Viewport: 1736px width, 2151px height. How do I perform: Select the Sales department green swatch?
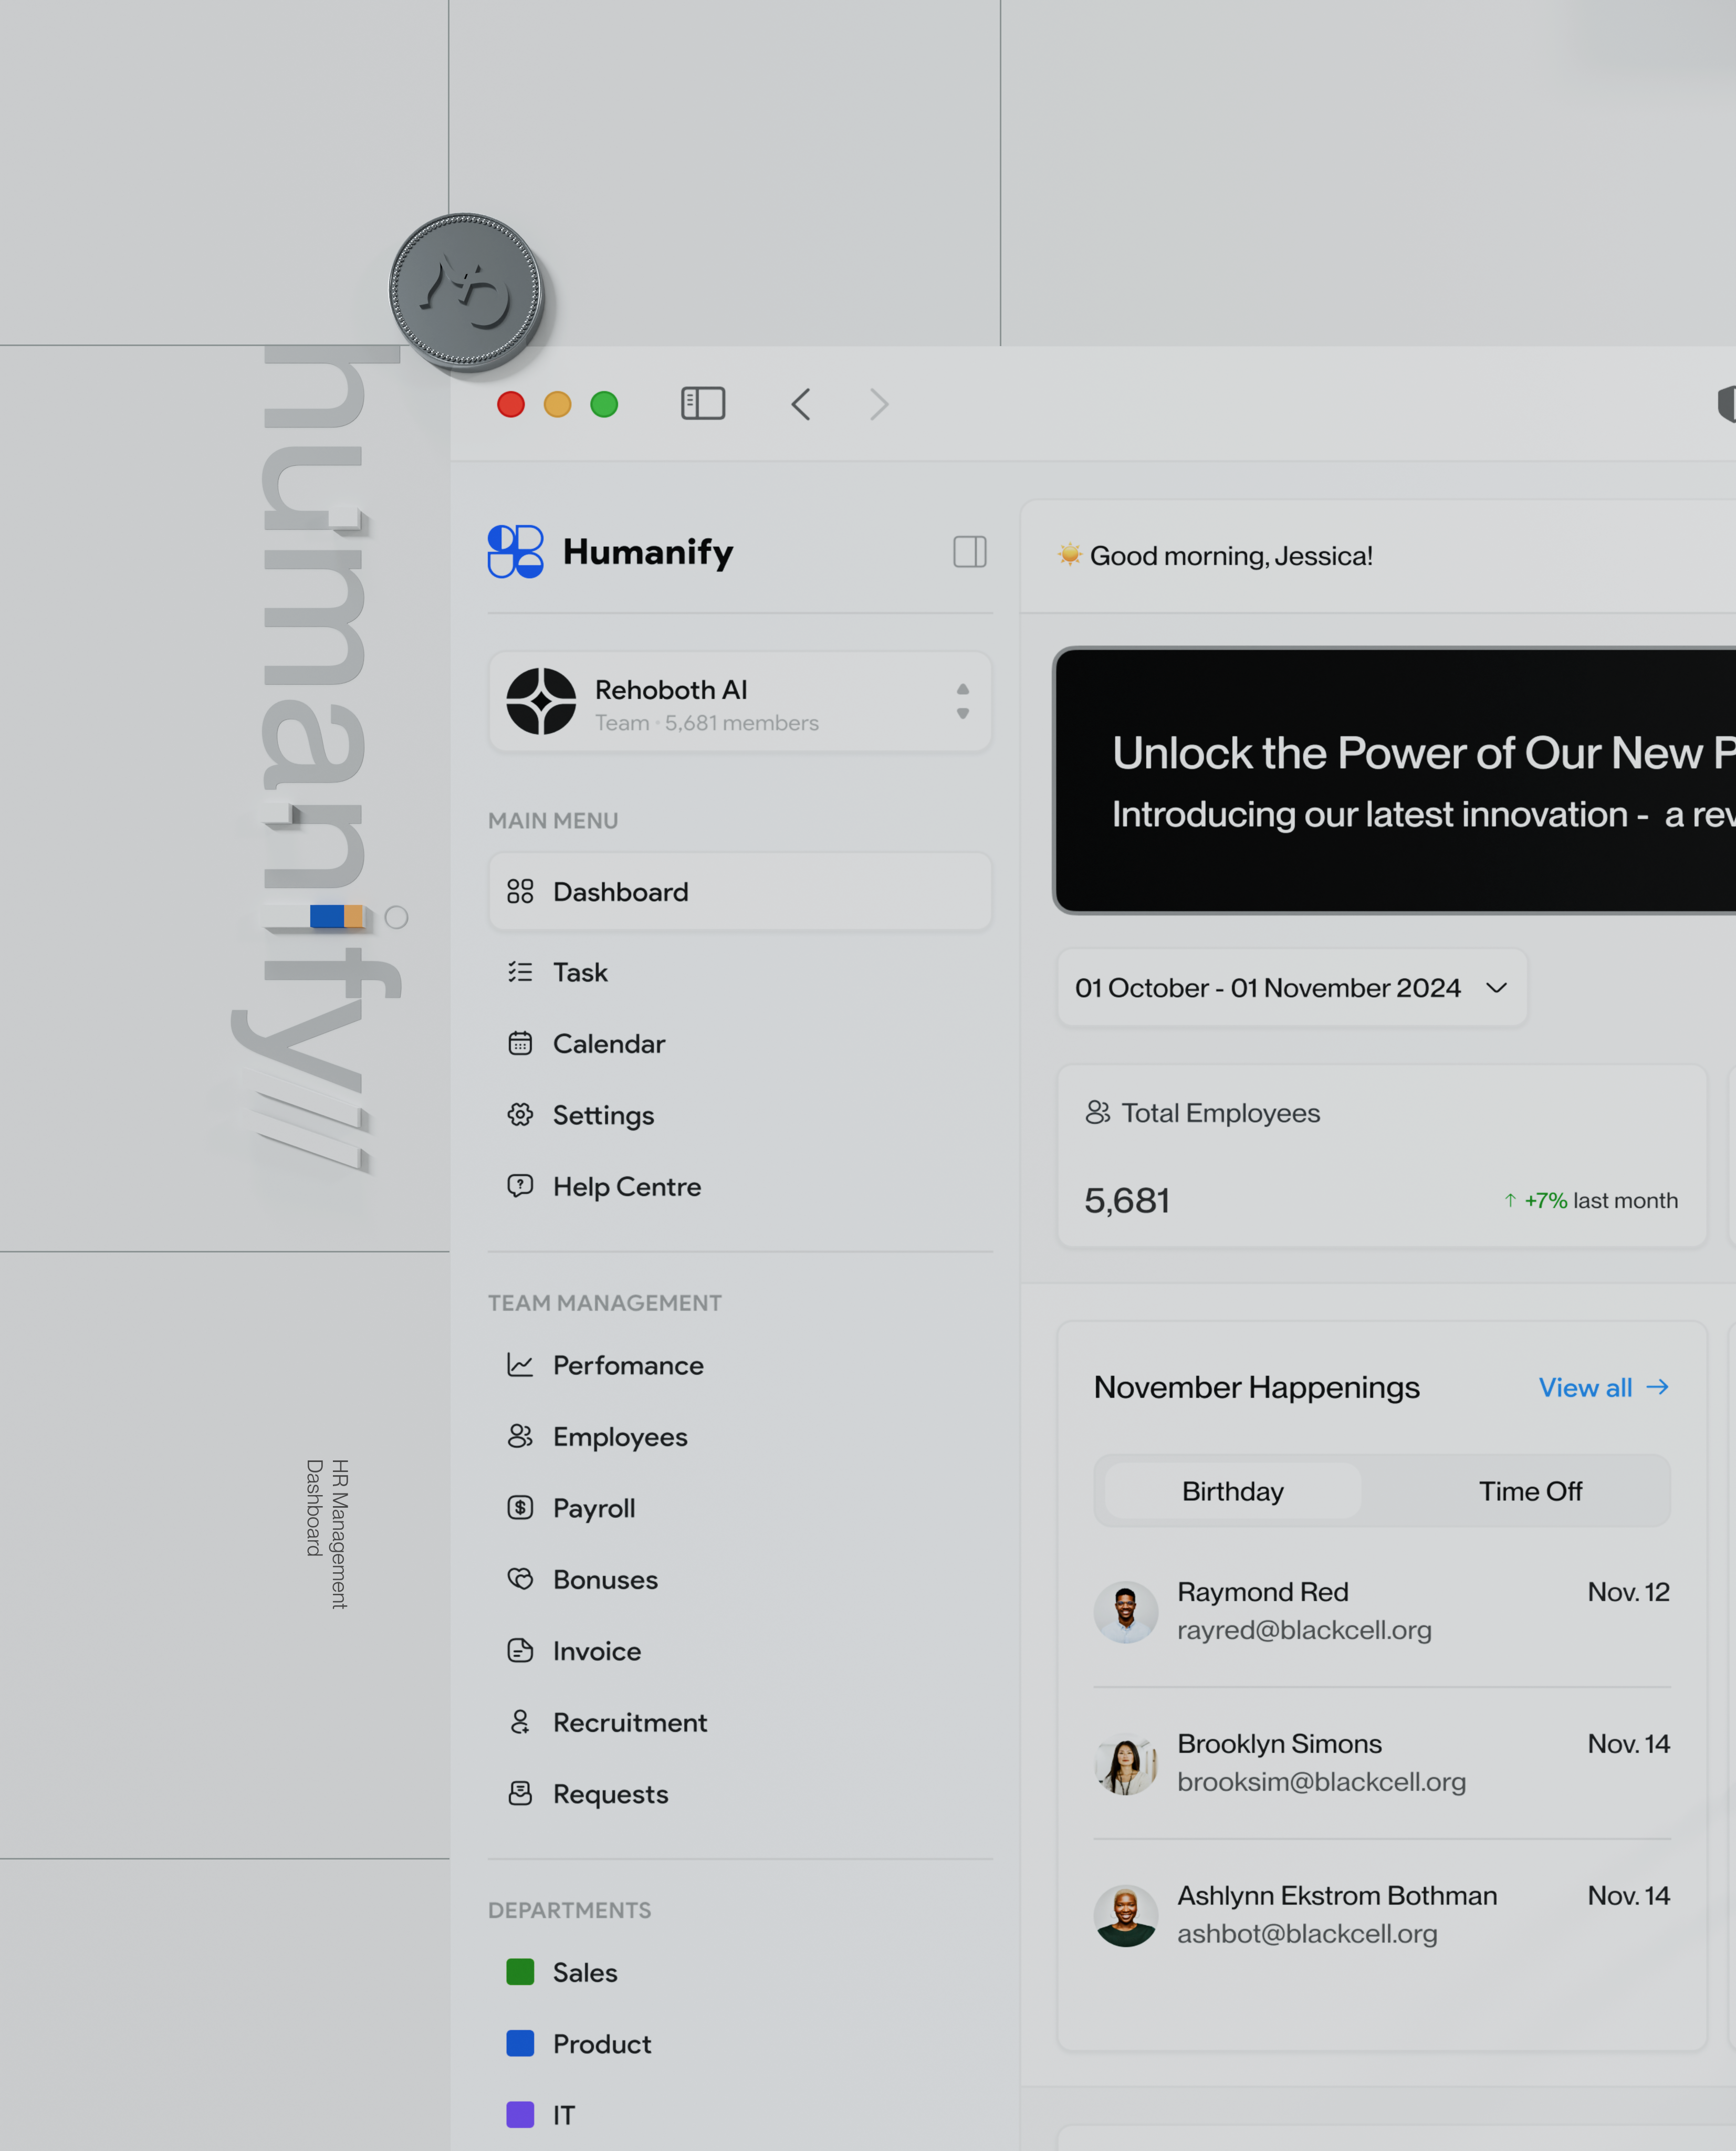tap(520, 1971)
